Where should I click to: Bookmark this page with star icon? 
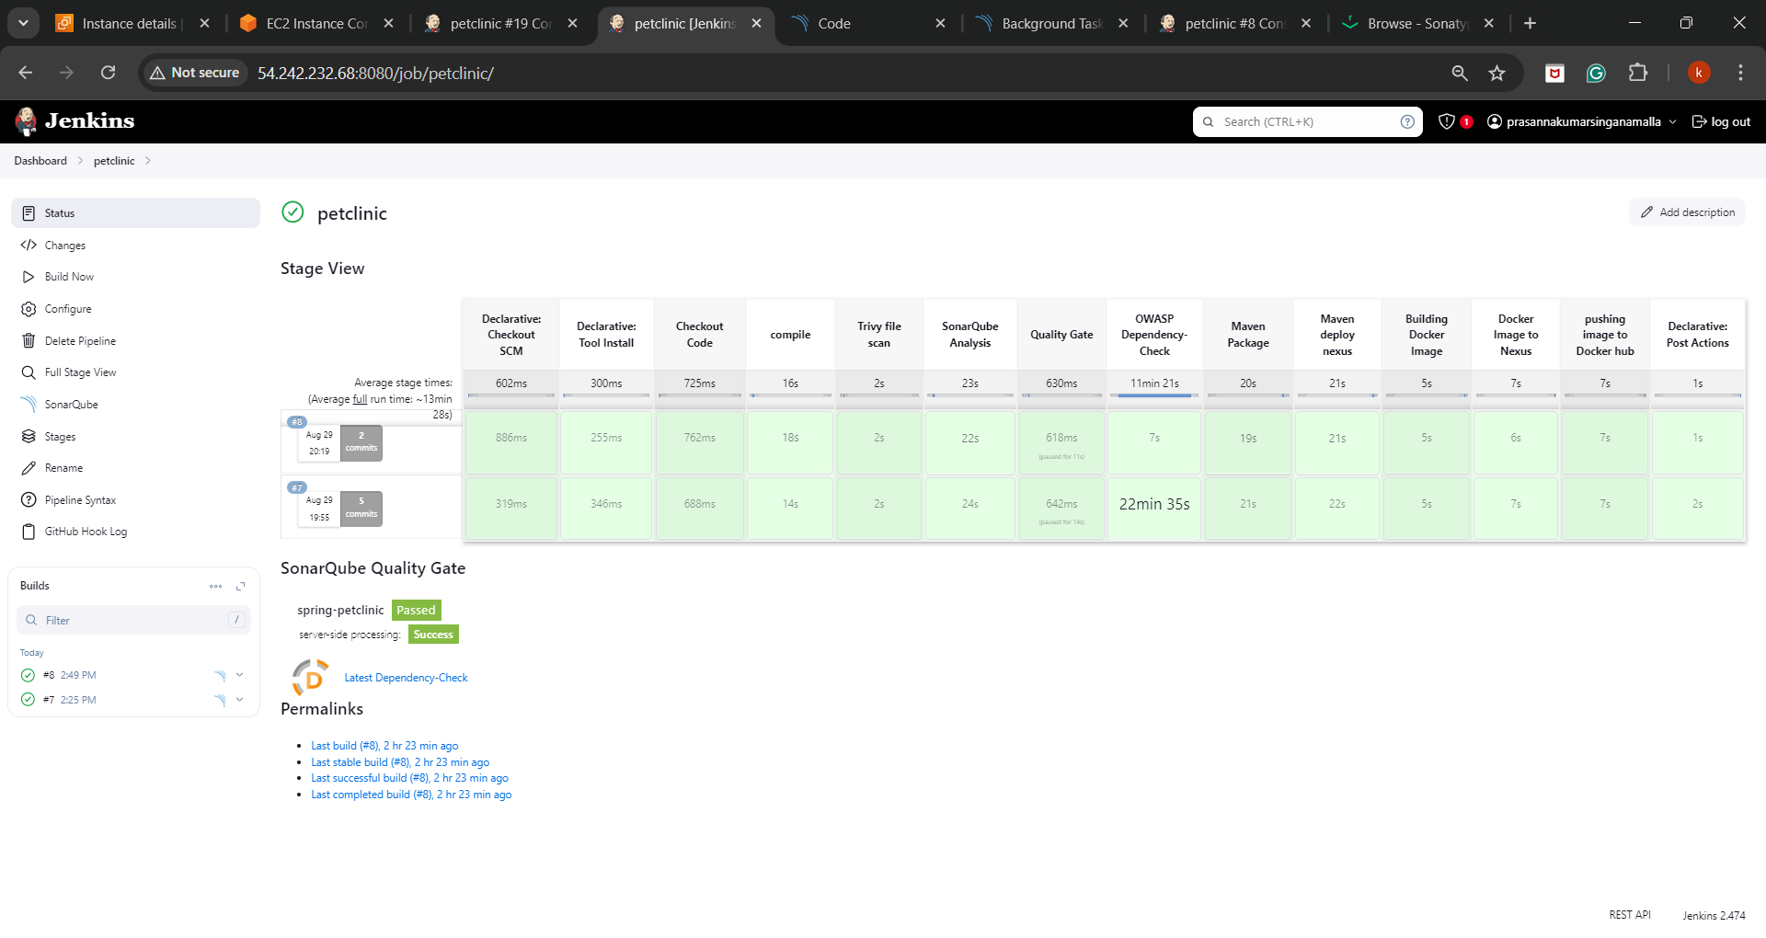coord(1497,73)
